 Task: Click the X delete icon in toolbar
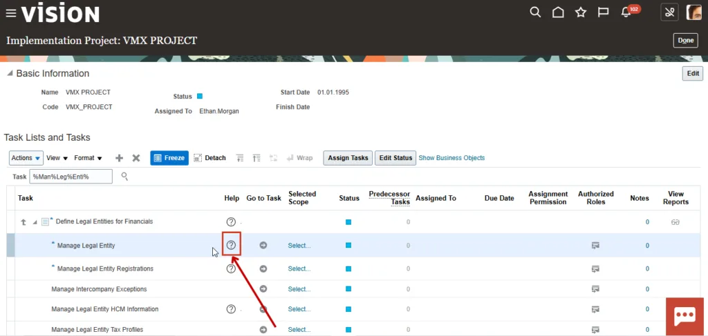tap(136, 158)
